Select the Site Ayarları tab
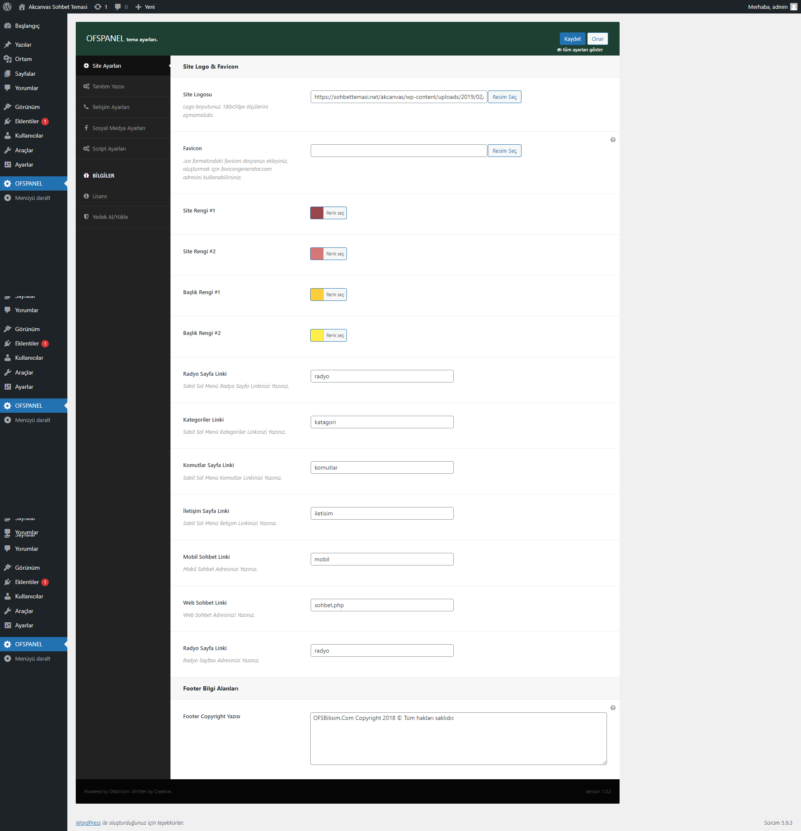Screen dimensions: 801x831 [x=123, y=66]
